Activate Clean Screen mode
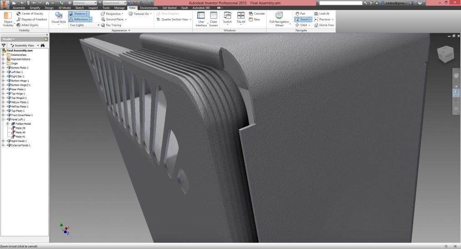The height and width of the screenshot is (249, 461). click(x=214, y=20)
